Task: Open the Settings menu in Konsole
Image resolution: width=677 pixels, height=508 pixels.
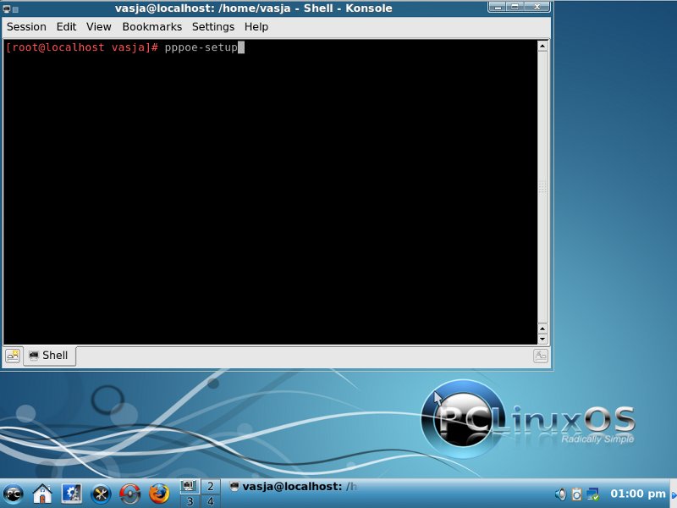Action: click(212, 27)
